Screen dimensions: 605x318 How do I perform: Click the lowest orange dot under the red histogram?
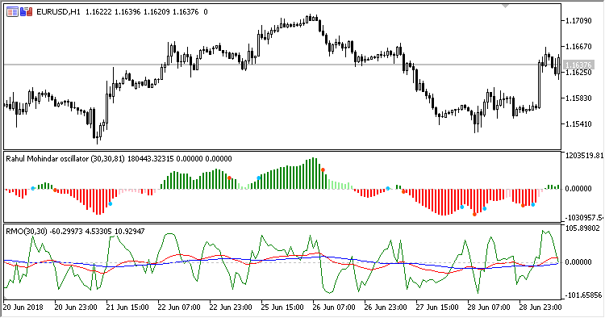pos(474,214)
